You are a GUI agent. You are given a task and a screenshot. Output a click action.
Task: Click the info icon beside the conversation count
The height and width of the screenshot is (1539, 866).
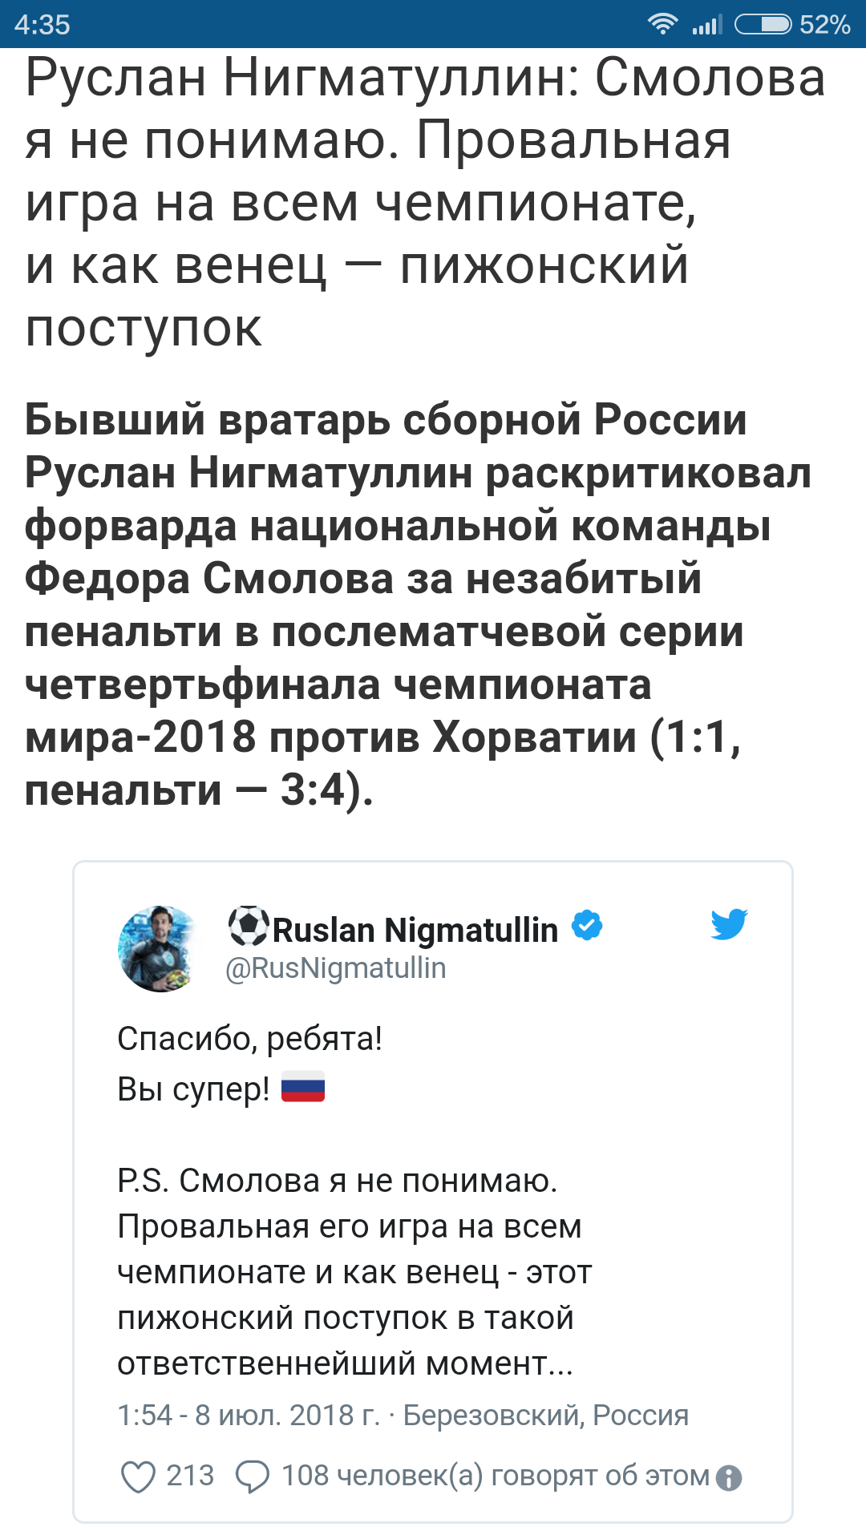coord(729,1477)
